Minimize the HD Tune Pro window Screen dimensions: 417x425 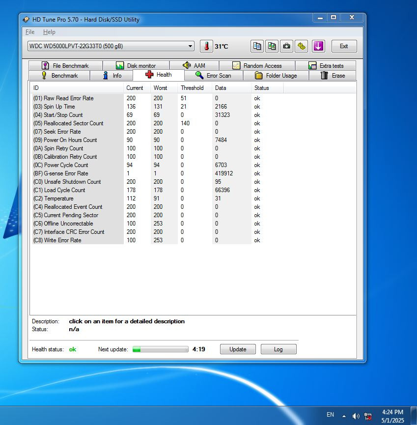tap(320, 18)
